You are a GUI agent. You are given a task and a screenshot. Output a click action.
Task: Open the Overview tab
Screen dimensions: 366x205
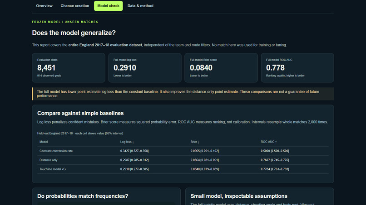point(44,6)
